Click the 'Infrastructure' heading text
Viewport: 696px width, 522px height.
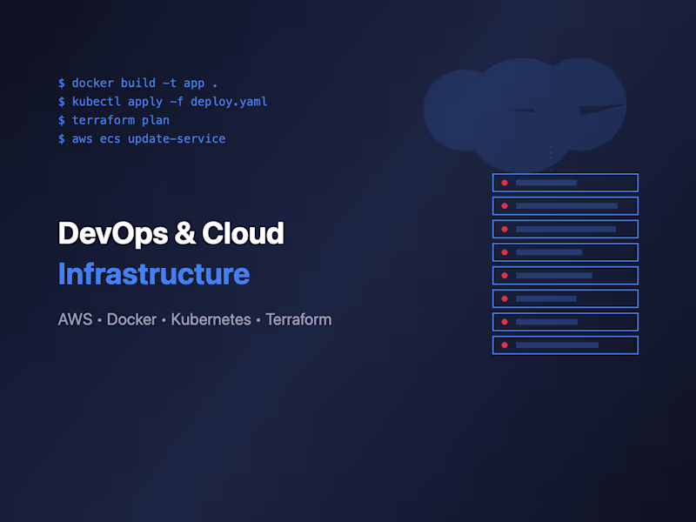coord(153,274)
